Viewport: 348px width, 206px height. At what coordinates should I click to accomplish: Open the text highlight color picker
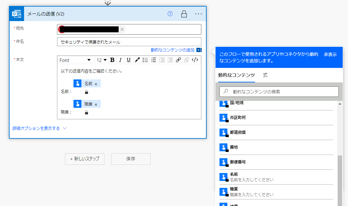[x=137, y=60]
